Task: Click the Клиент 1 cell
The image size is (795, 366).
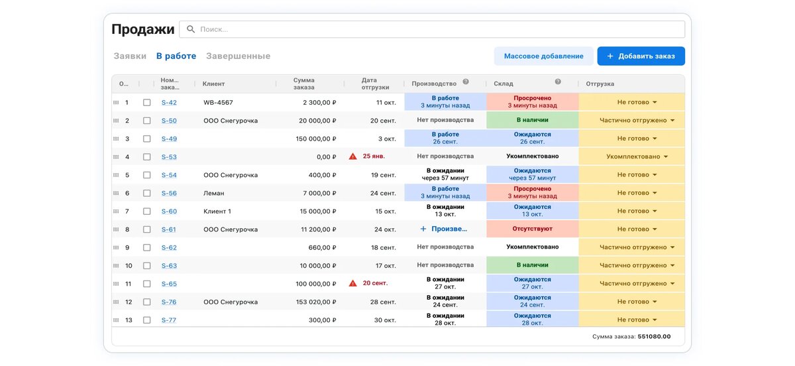Action: click(x=217, y=211)
